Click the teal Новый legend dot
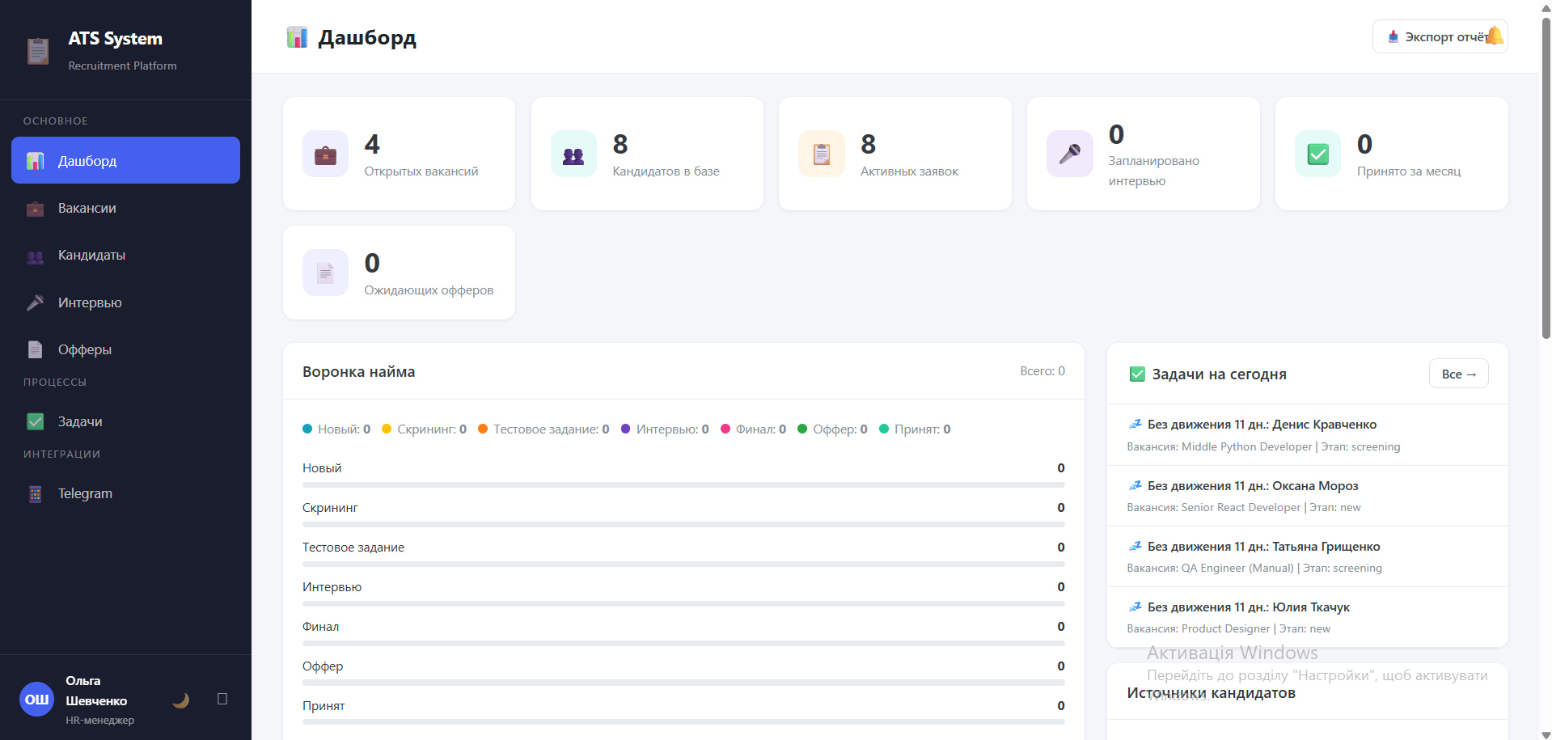The width and height of the screenshot is (1552, 740). point(307,429)
